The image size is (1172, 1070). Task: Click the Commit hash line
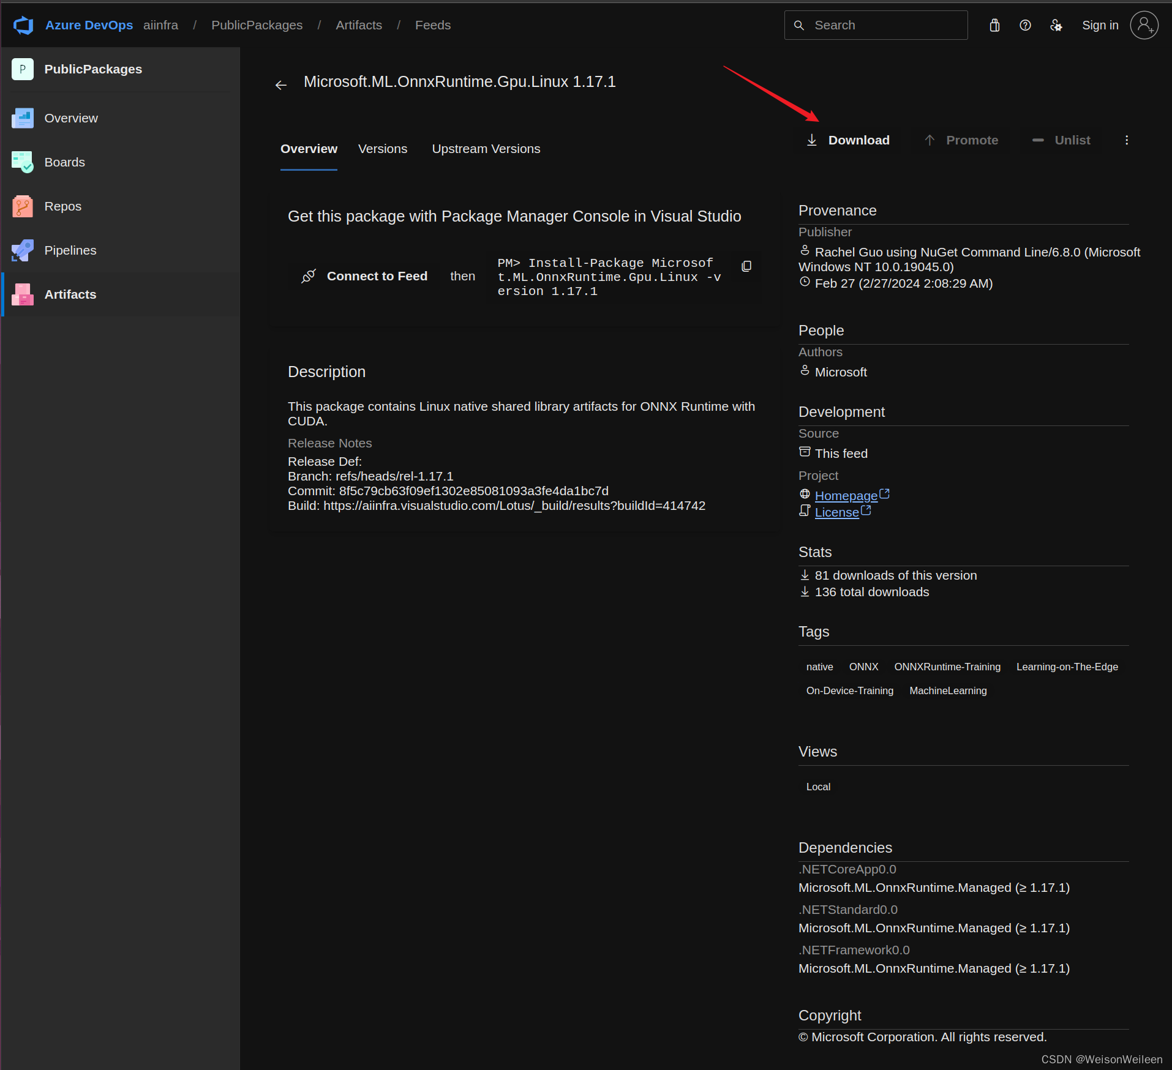[448, 491]
